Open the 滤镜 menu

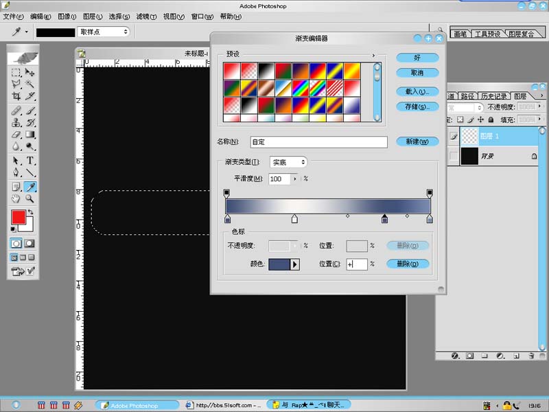click(x=145, y=16)
